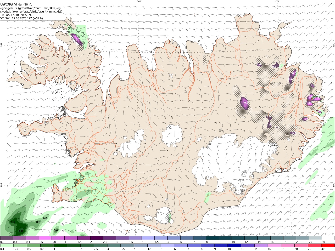Image resolution: width=335 pixels, height=251 pixels.
Task: Select the white top-row swatch at 30
Action: [328, 238]
